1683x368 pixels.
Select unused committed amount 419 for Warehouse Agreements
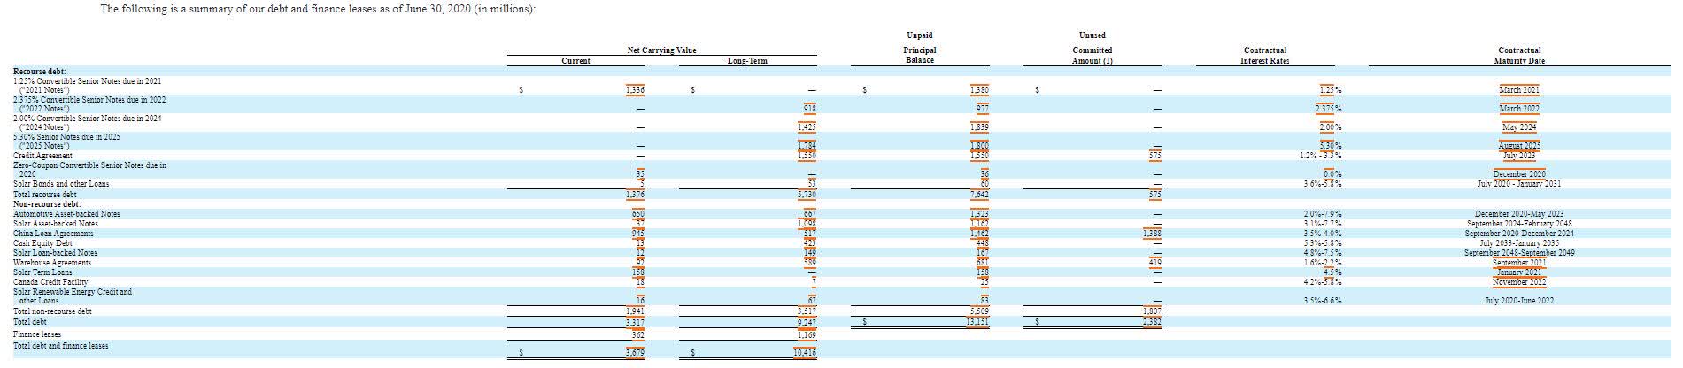point(1154,263)
